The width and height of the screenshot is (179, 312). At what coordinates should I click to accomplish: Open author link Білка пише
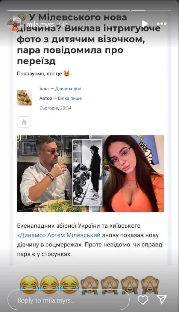click(70, 98)
